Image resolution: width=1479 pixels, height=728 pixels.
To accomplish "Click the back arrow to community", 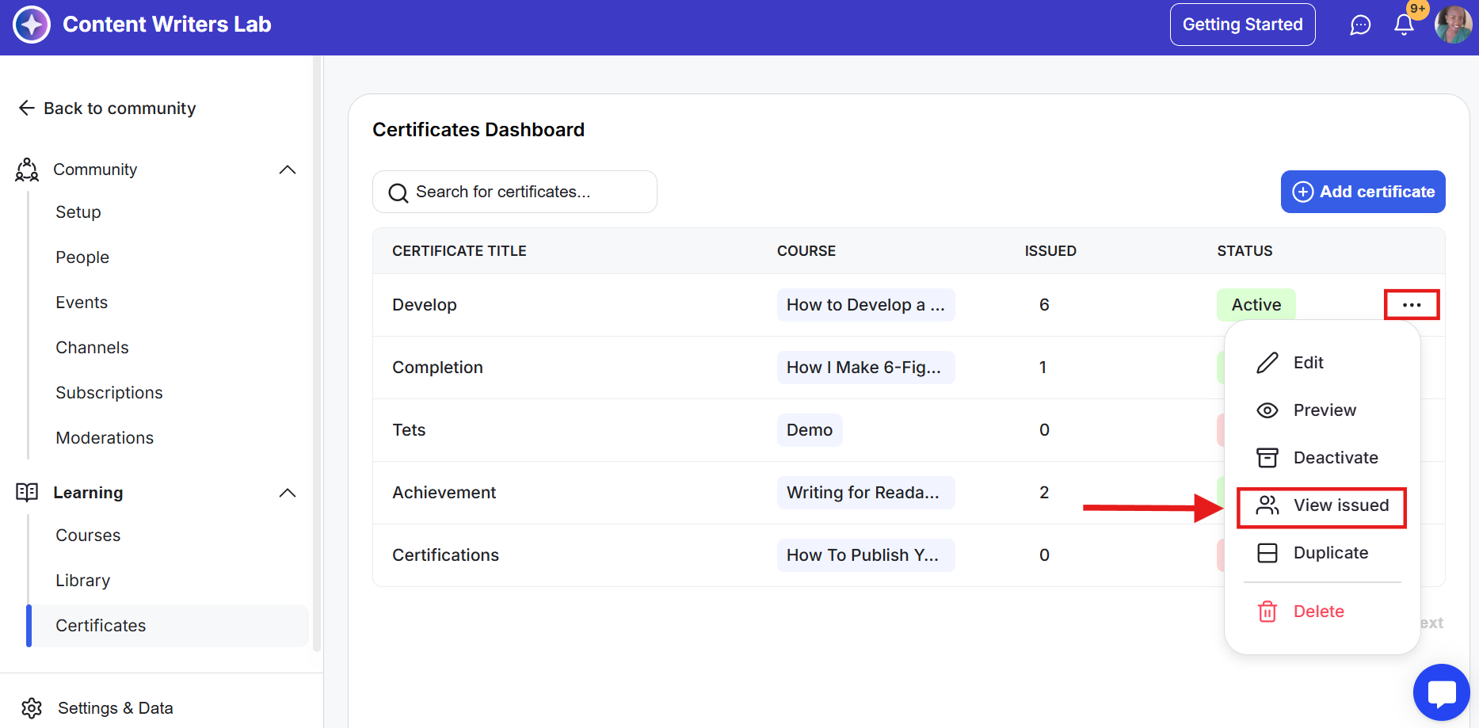I will 27,108.
